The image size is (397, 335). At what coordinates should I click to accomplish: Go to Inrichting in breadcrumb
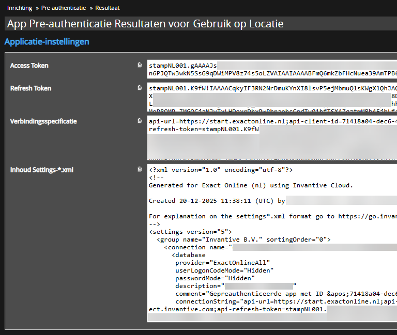19,8
